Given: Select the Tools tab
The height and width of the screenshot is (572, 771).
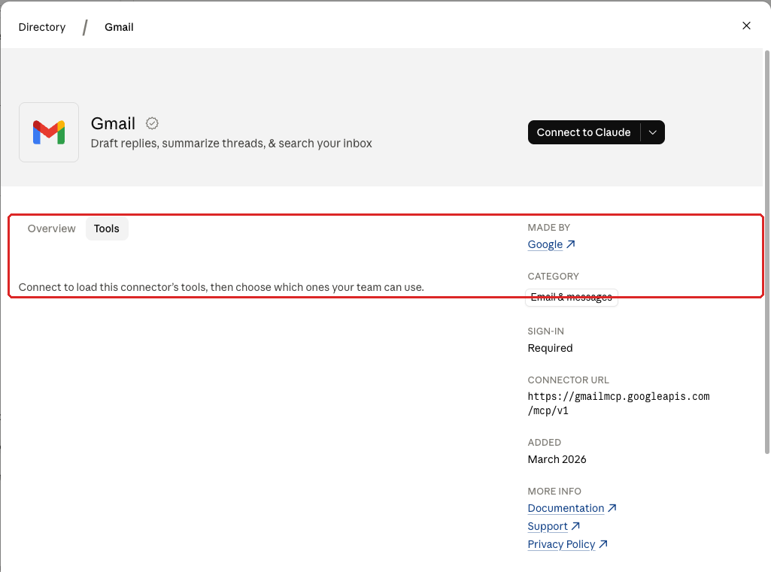Looking at the screenshot, I should (107, 228).
